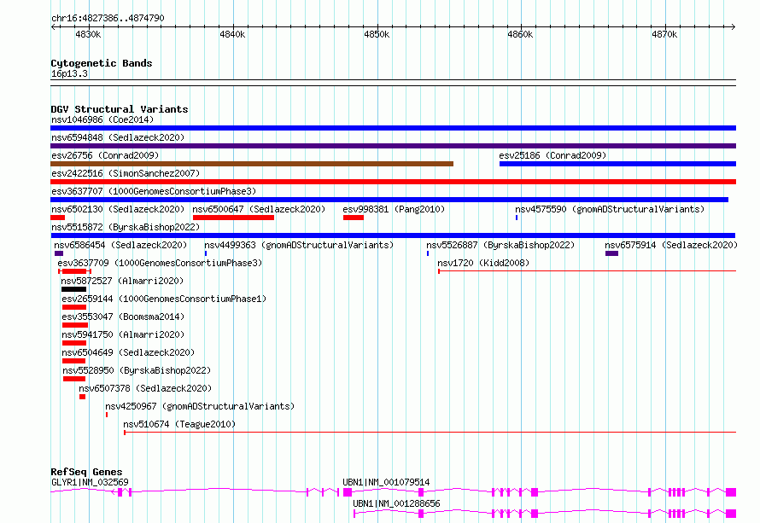Click the red nsv5528950 variant bar
760x523 pixels.
74,379
